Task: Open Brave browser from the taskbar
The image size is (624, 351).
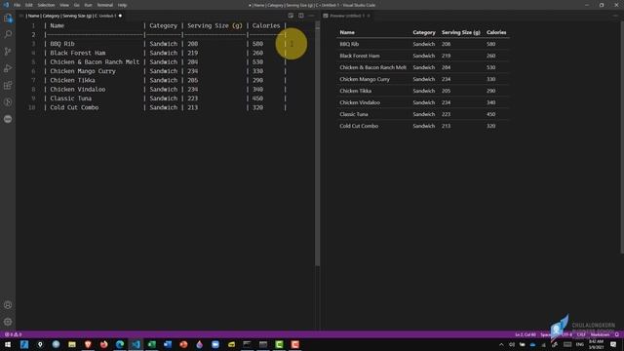Action: click(88, 344)
